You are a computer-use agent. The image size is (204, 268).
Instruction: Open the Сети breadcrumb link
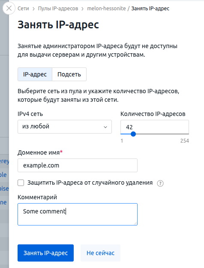coord(24,9)
